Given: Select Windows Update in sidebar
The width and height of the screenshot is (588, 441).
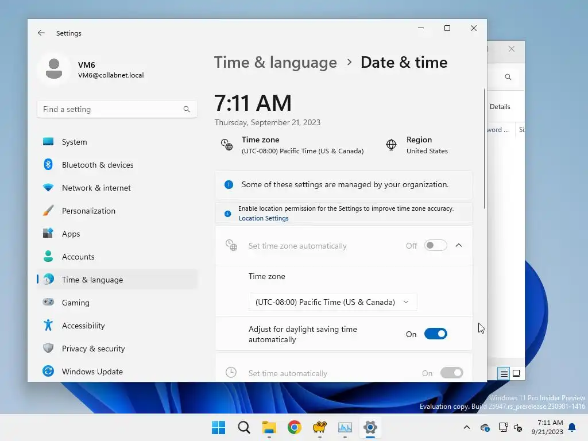Looking at the screenshot, I should 117,372.
